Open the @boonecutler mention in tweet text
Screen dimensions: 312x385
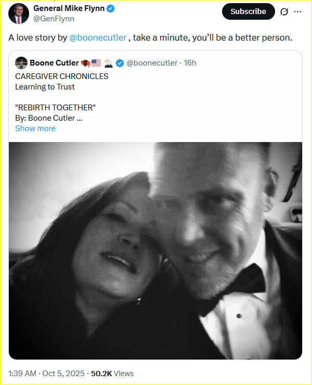98,38
